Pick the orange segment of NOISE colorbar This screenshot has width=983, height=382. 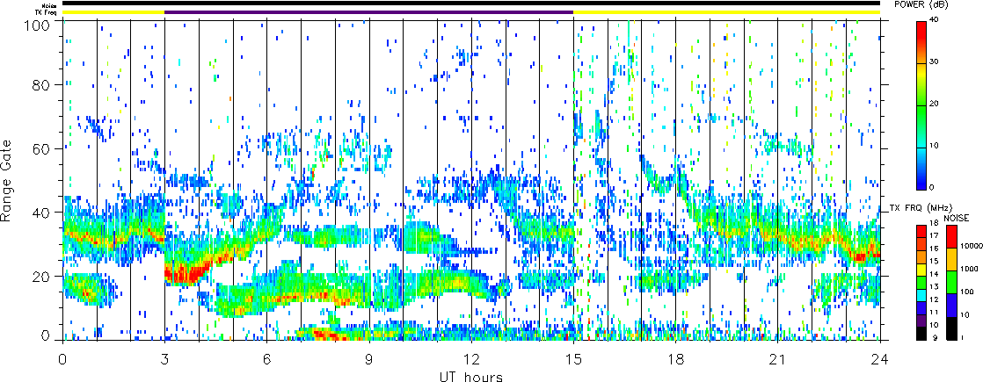click(x=950, y=259)
